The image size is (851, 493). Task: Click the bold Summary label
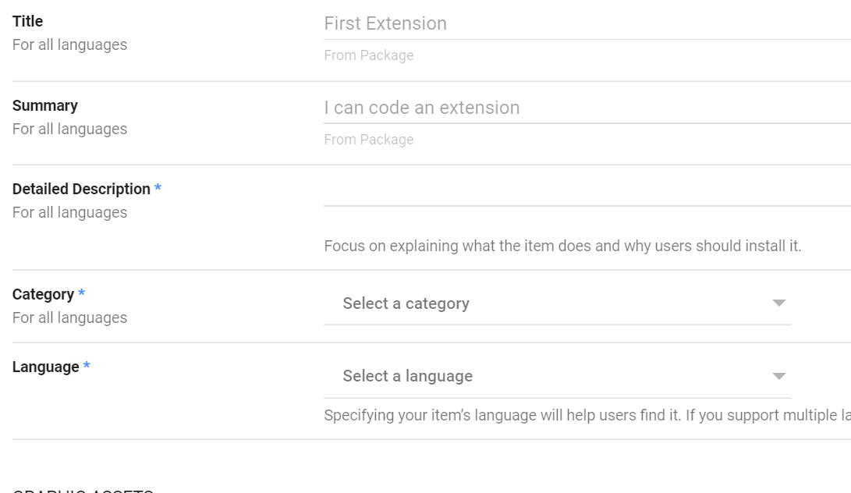point(45,105)
